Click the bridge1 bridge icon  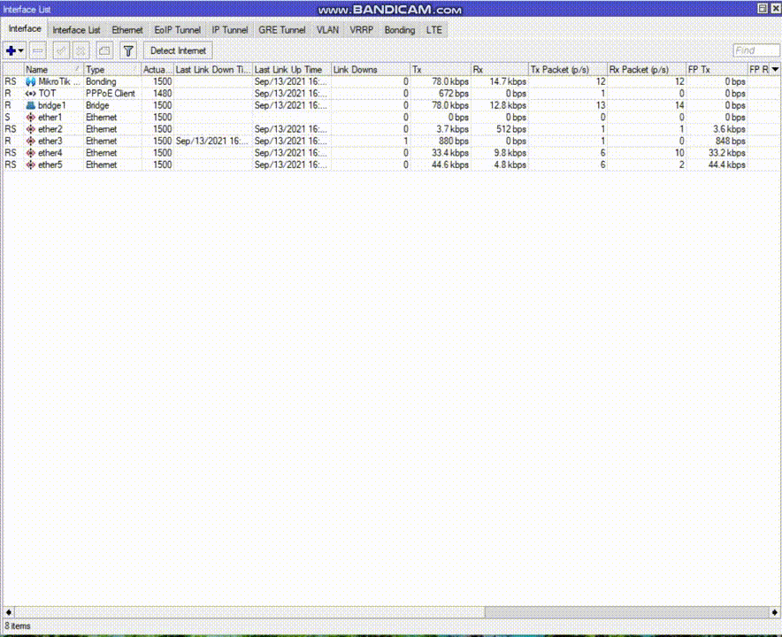click(x=30, y=105)
